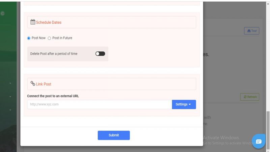Click the Refresh button

click(x=249, y=97)
